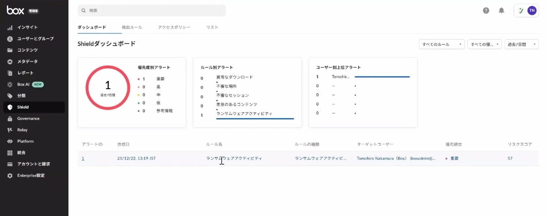The width and height of the screenshot is (547, 216).
Task: Open Relay in the sidebar
Action: pyautogui.click(x=22, y=130)
